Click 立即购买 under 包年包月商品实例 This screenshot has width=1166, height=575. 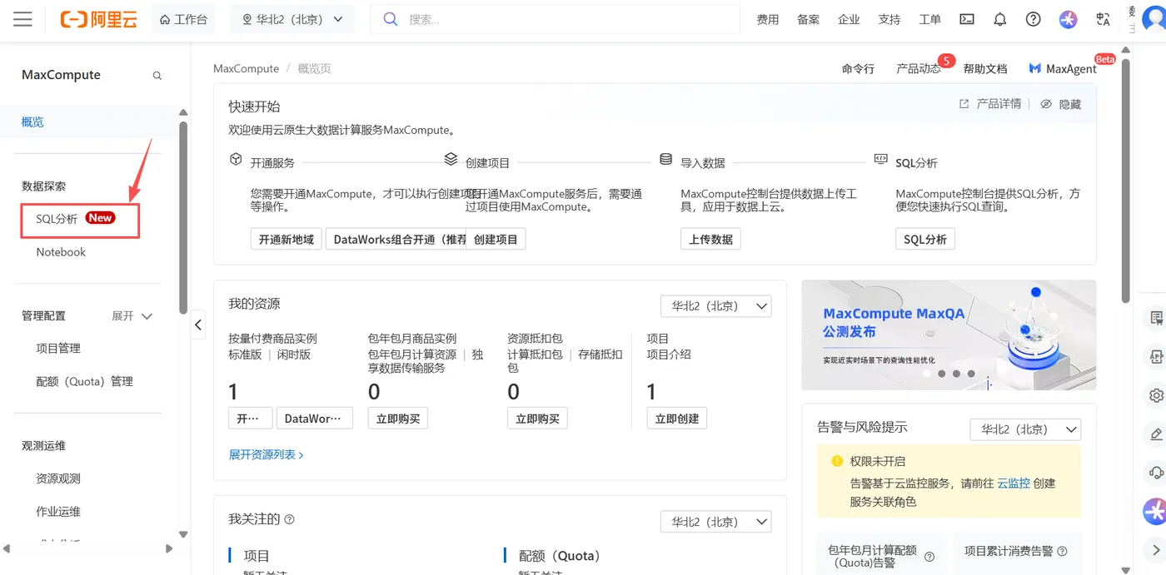point(398,419)
